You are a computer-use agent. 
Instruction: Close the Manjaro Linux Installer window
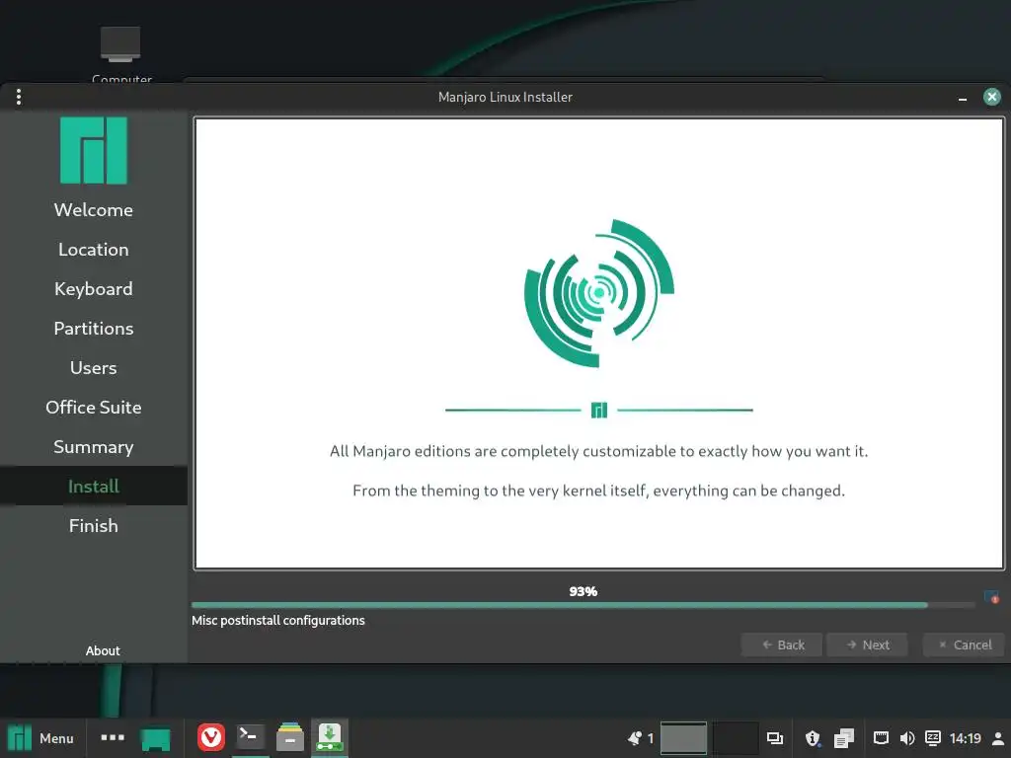(x=991, y=97)
